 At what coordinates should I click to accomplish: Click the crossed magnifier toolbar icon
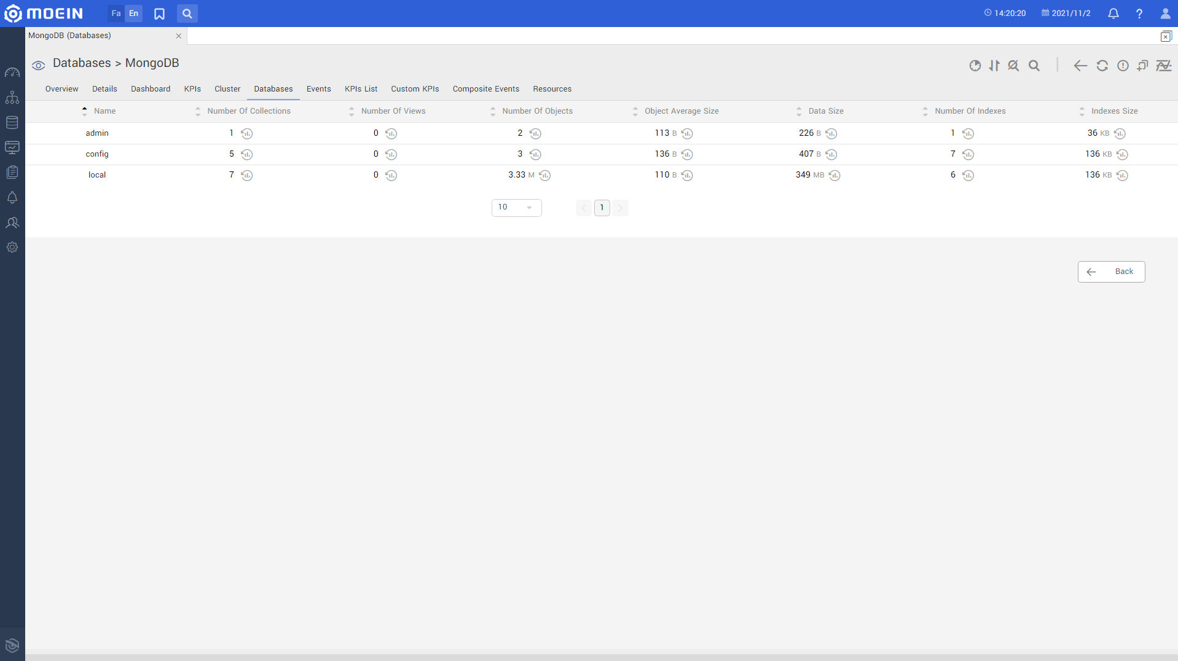[x=1013, y=66]
